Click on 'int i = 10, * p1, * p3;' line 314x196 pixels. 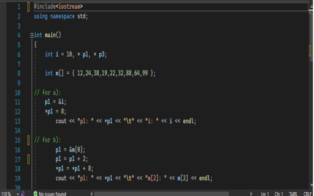point(76,54)
